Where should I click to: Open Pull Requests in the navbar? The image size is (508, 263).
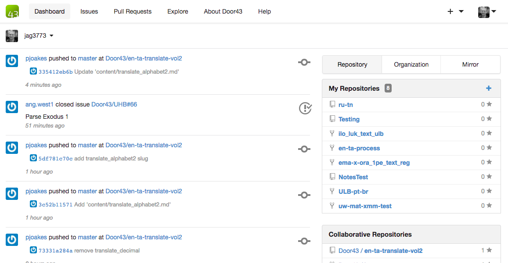pyautogui.click(x=133, y=11)
